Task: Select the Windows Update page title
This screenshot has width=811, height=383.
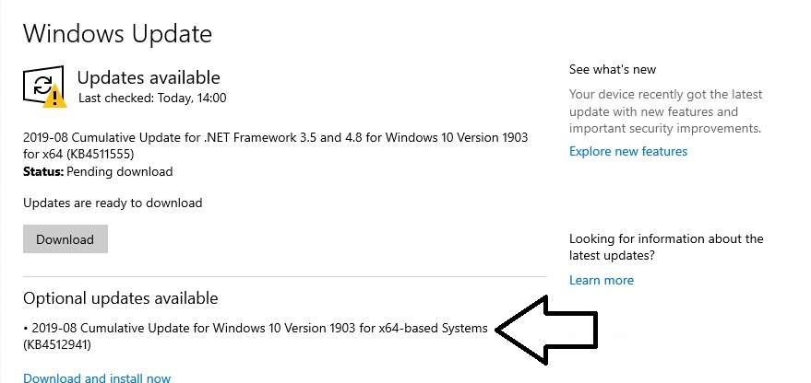Action: coord(117,33)
